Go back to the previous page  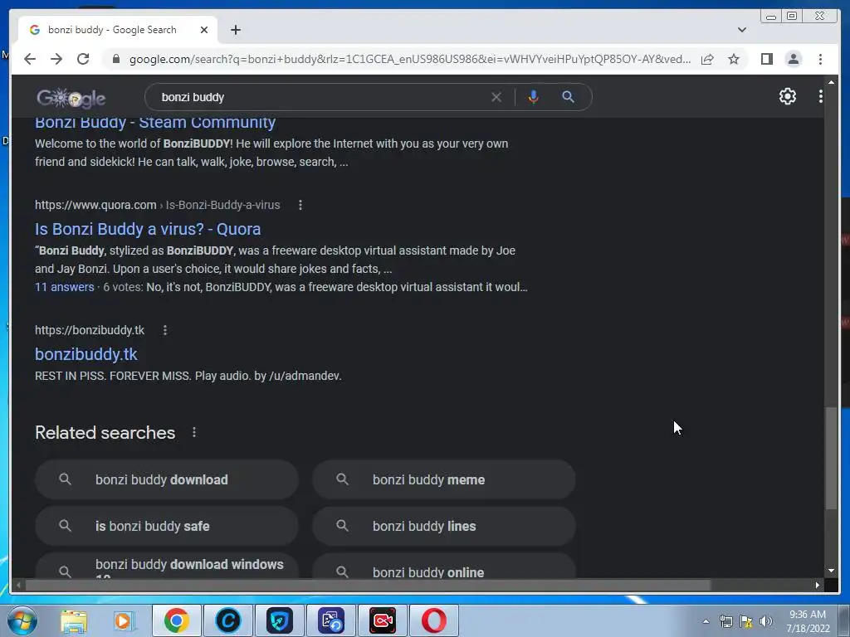[x=30, y=59]
